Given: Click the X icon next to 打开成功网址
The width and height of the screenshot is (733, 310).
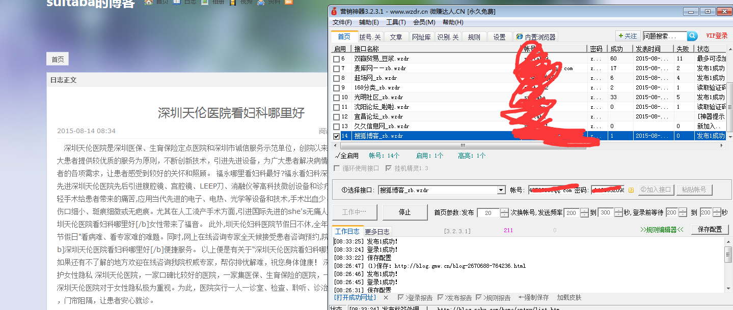Looking at the screenshot, I should coord(386,298).
